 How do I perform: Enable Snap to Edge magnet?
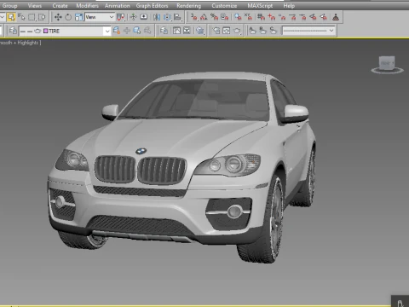(313, 17)
